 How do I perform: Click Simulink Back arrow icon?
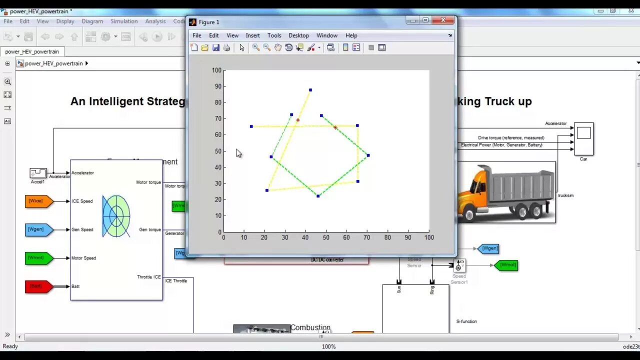45,36
